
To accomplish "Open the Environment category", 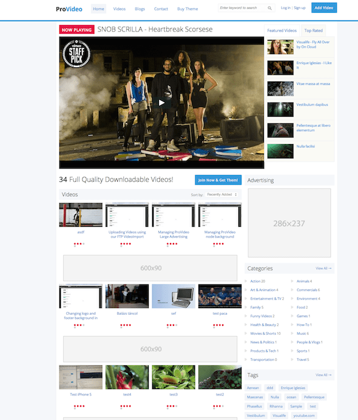I will point(308,298).
